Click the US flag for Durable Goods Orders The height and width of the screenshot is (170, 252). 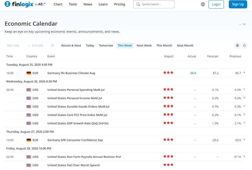point(29,106)
